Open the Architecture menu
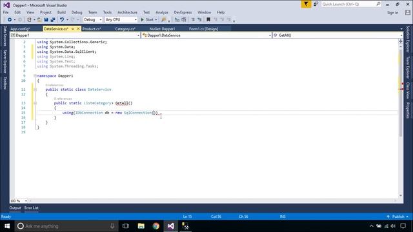 [x=127, y=12]
